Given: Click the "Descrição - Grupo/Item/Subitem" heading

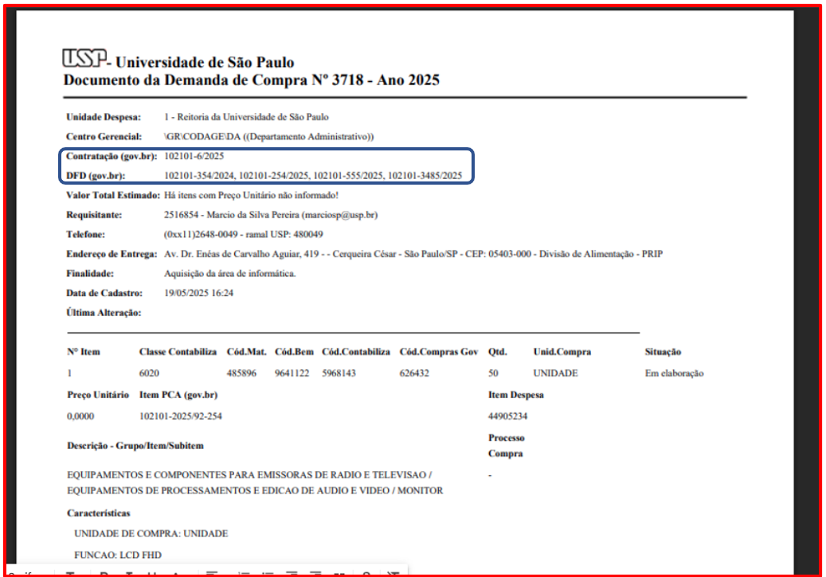Looking at the screenshot, I should 135,446.
